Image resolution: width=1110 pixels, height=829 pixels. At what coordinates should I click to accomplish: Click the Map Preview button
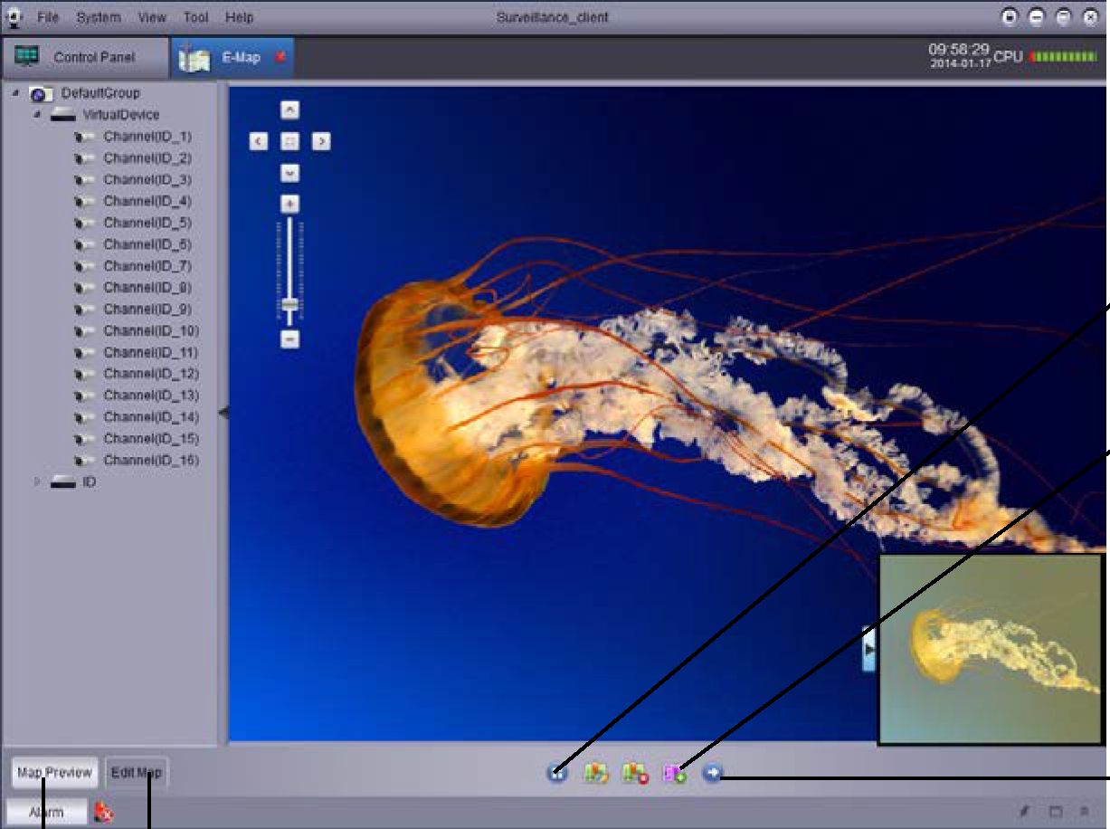tap(54, 773)
